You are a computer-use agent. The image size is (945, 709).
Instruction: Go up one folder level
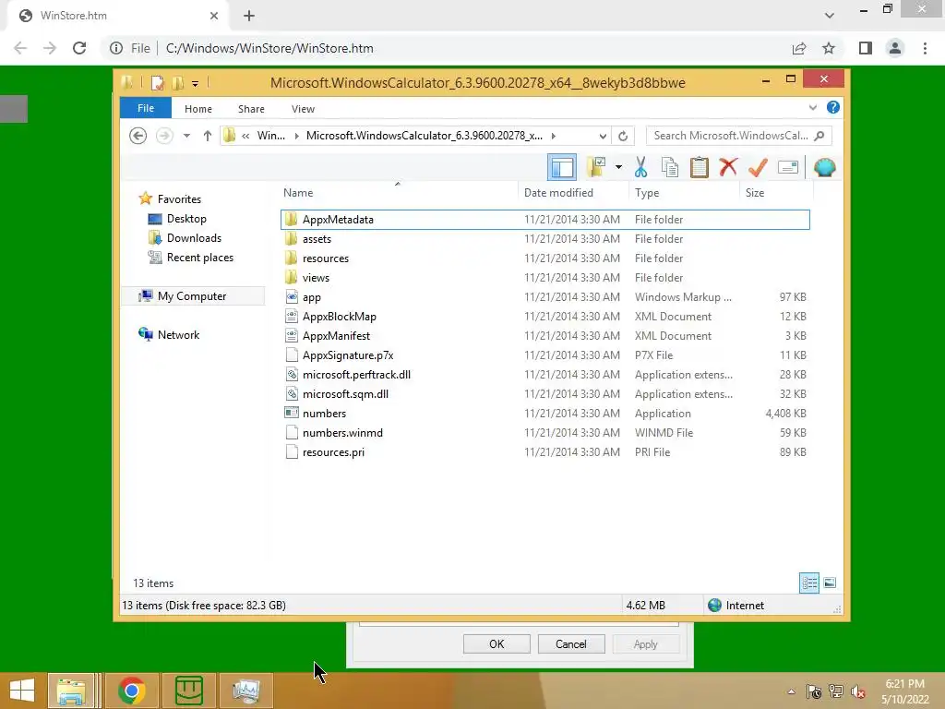[208, 136]
